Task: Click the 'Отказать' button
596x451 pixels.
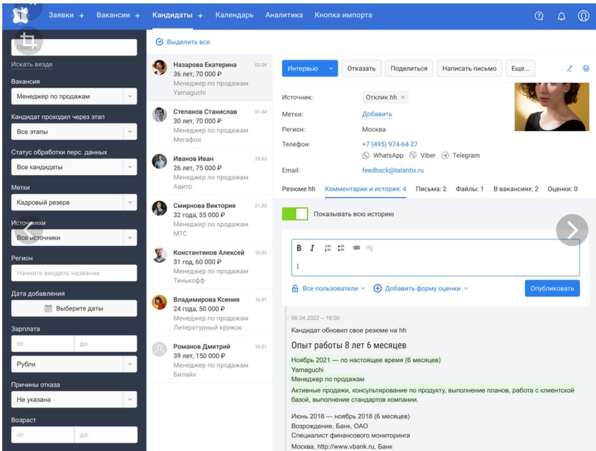Action: pos(361,69)
